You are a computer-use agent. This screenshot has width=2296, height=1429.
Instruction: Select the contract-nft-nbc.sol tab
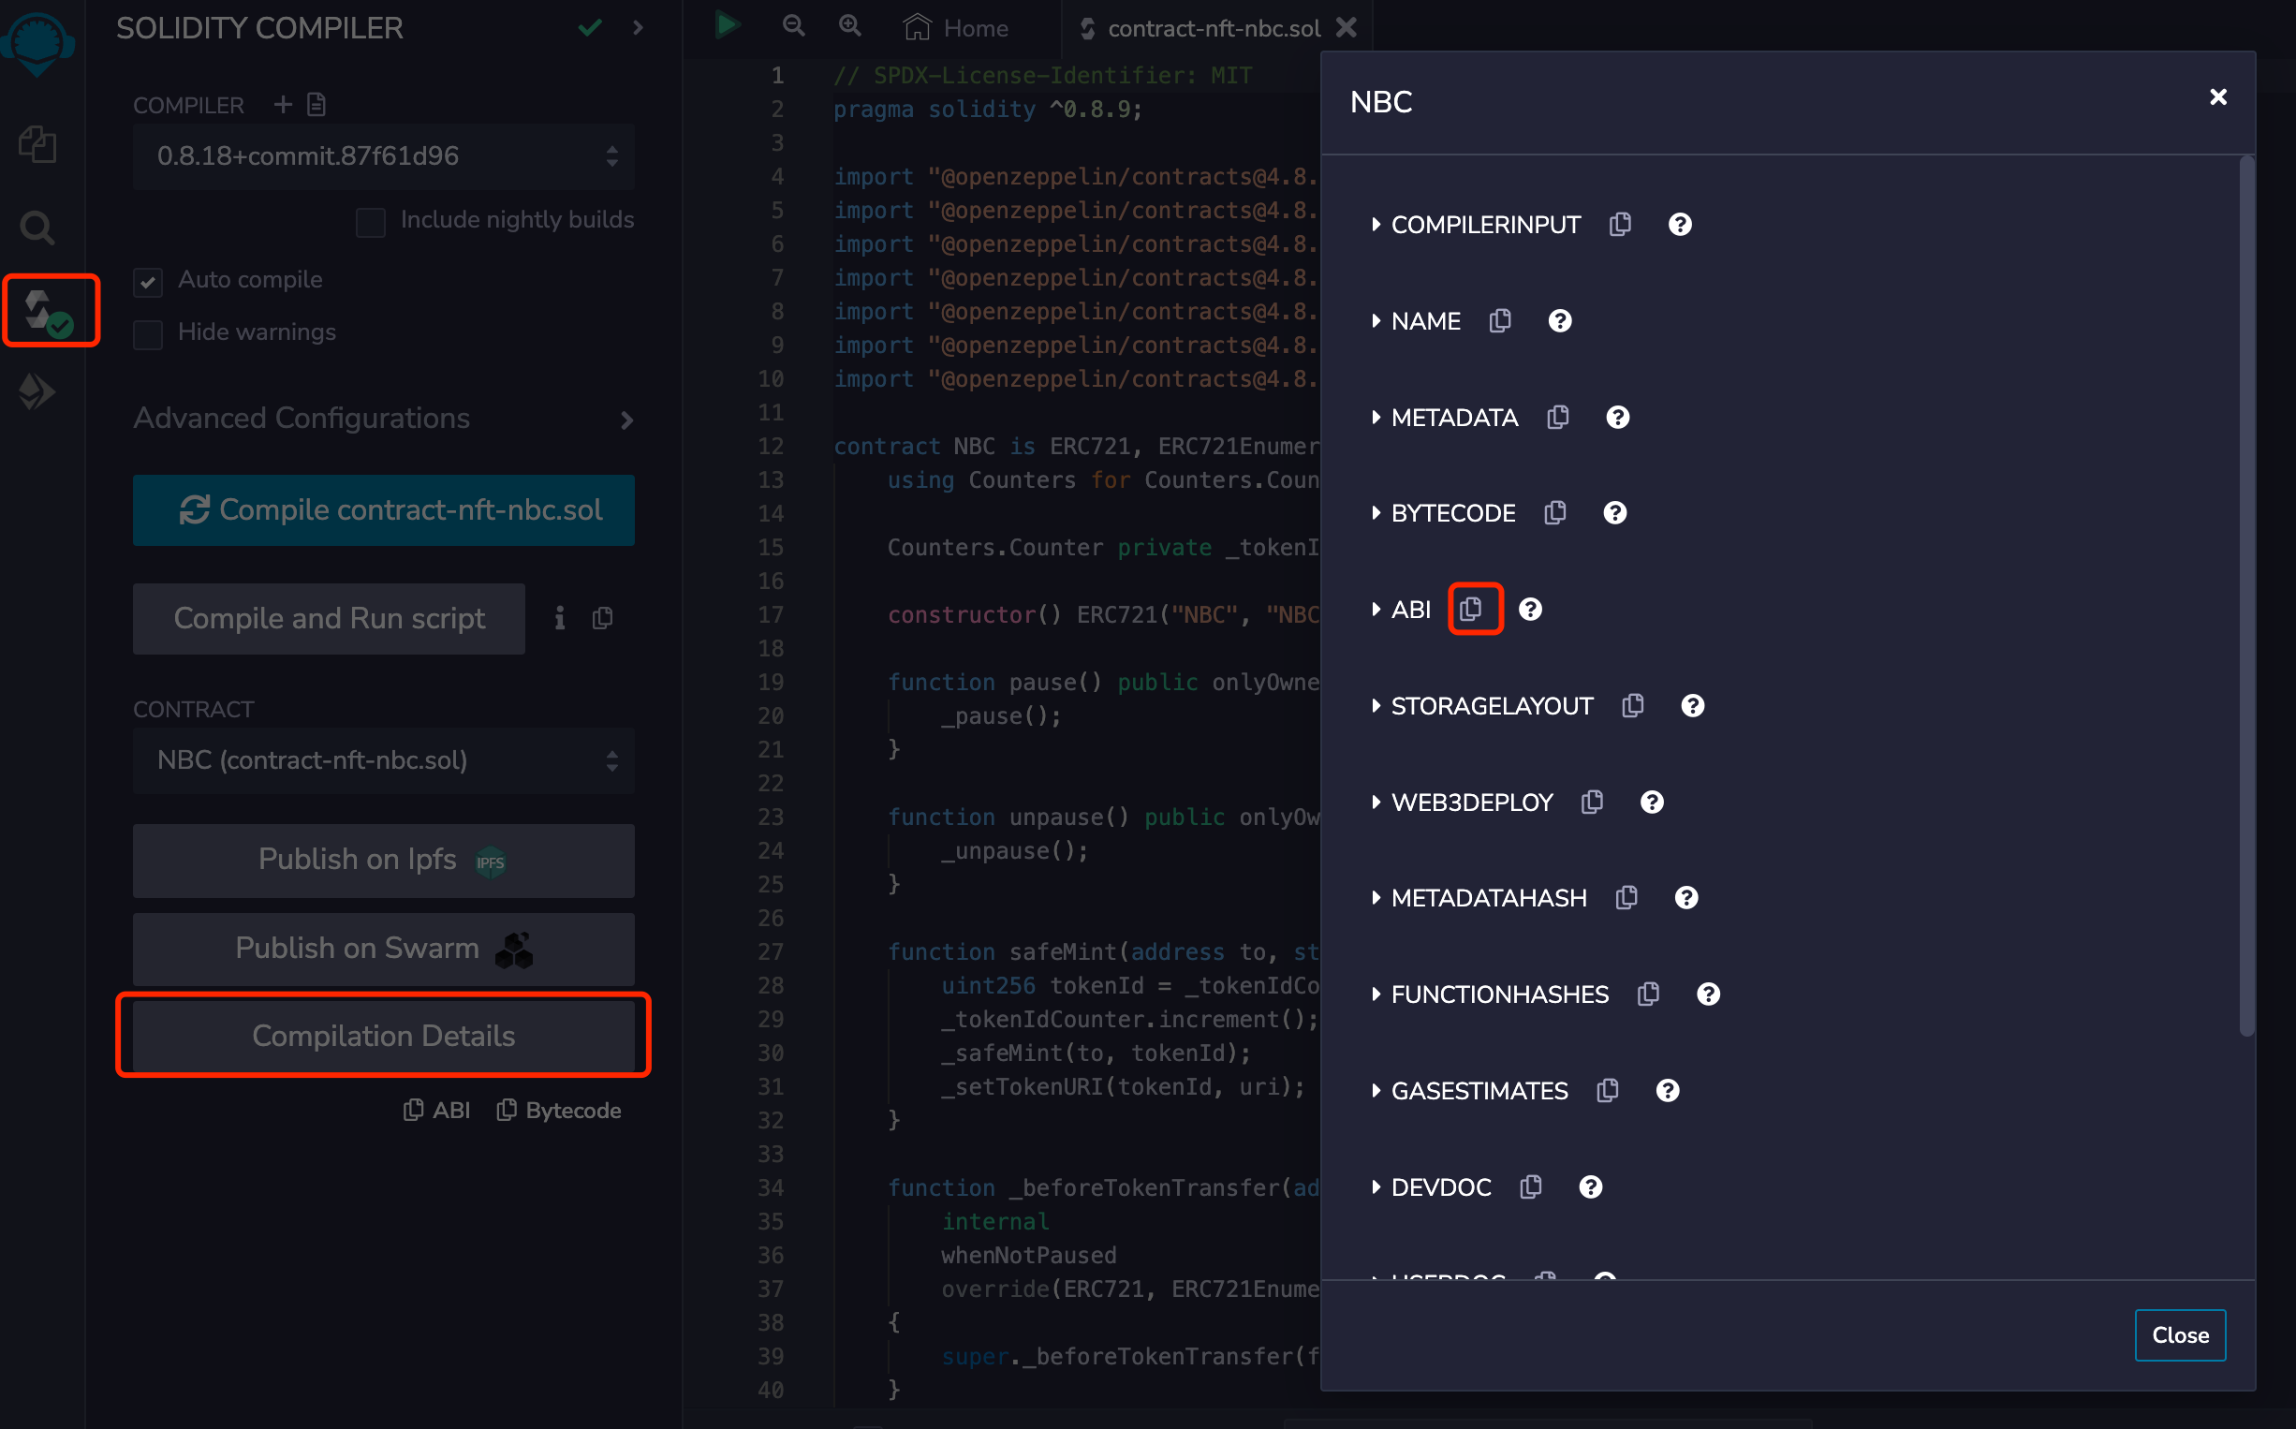point(1213,28)
